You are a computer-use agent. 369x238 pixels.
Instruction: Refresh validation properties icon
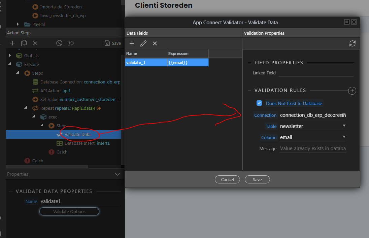point(352,43)
